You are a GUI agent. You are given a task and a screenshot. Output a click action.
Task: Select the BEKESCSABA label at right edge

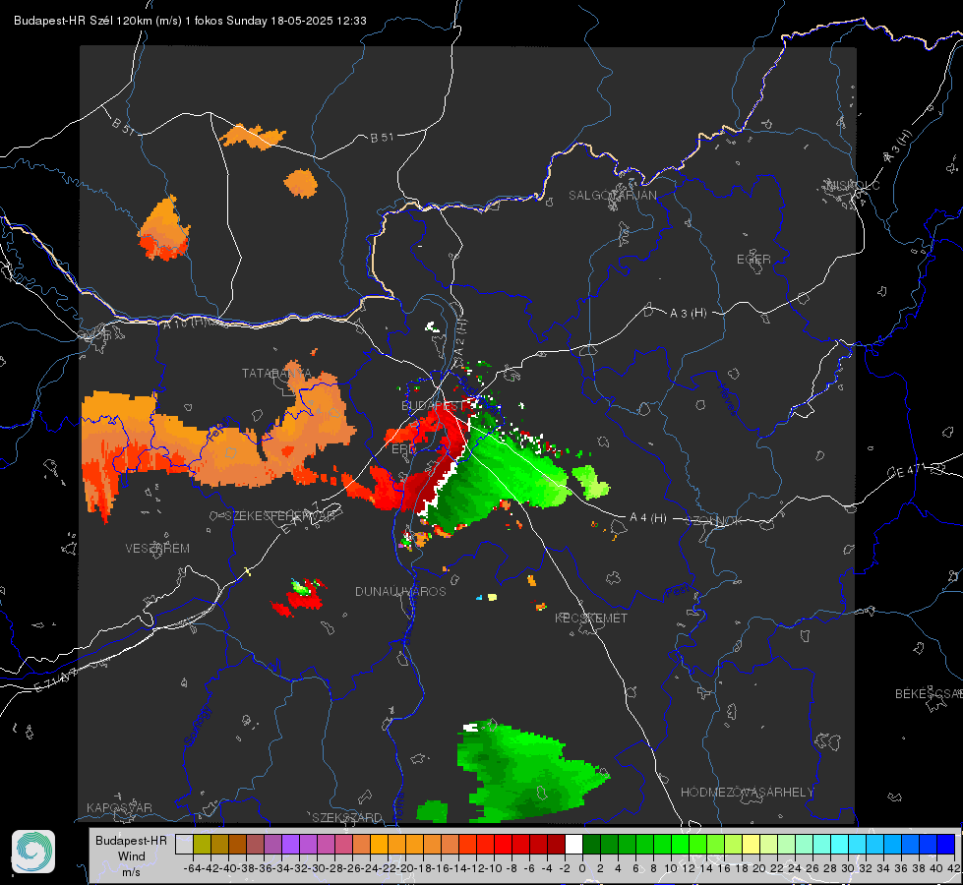[929, 694]
